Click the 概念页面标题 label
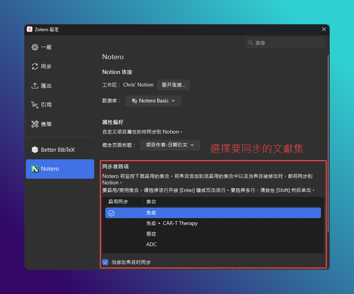The height and width of the screenshot is (294, 354). (x=119, y=145)
